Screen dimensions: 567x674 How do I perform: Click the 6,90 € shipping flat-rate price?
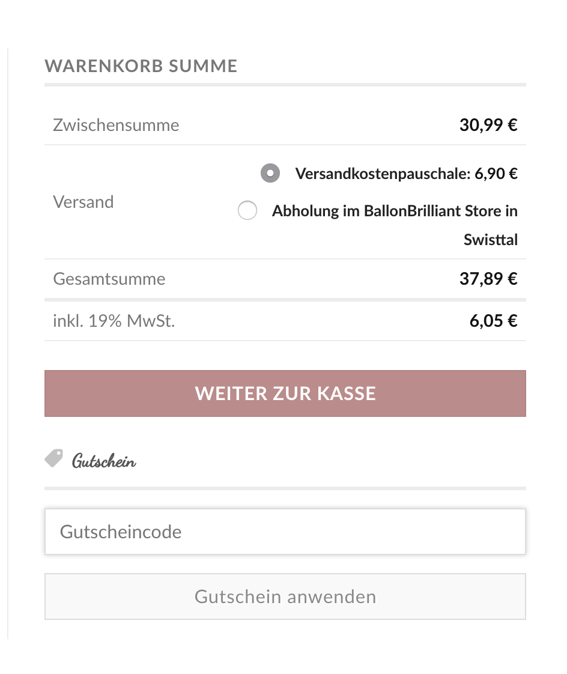pyautogui.click(x=496, y=174)
